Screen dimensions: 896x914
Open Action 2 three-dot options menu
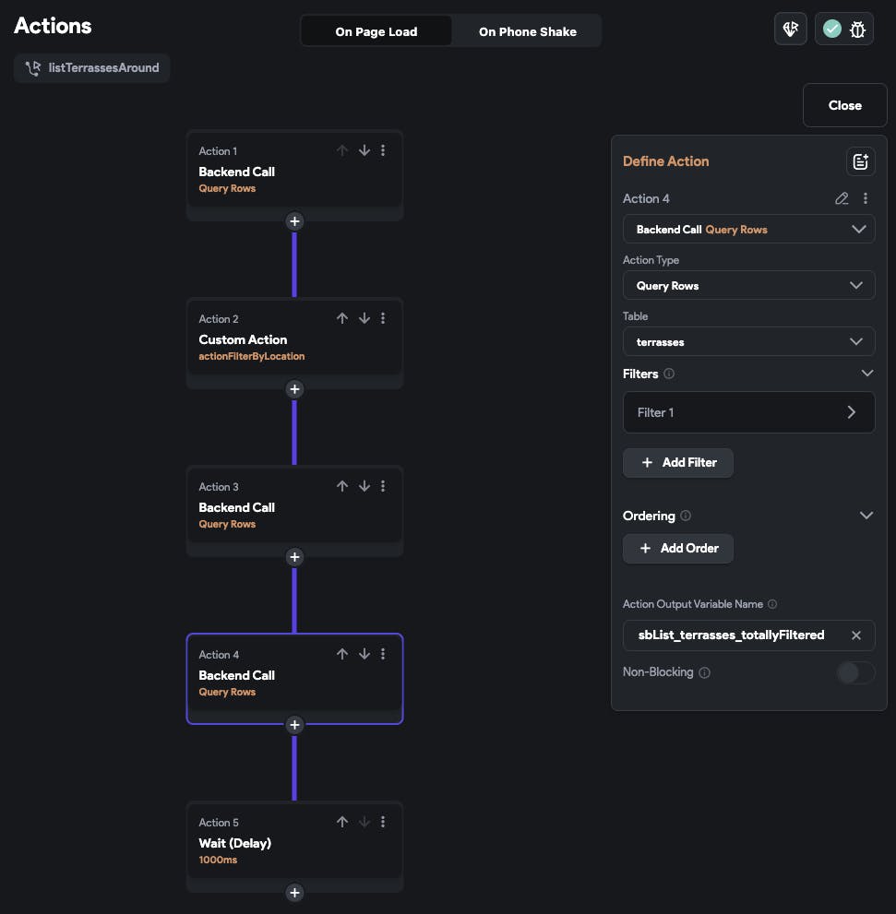click(x=383, y=318)
